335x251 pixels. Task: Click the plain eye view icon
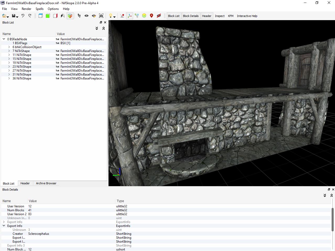(87, 16)
